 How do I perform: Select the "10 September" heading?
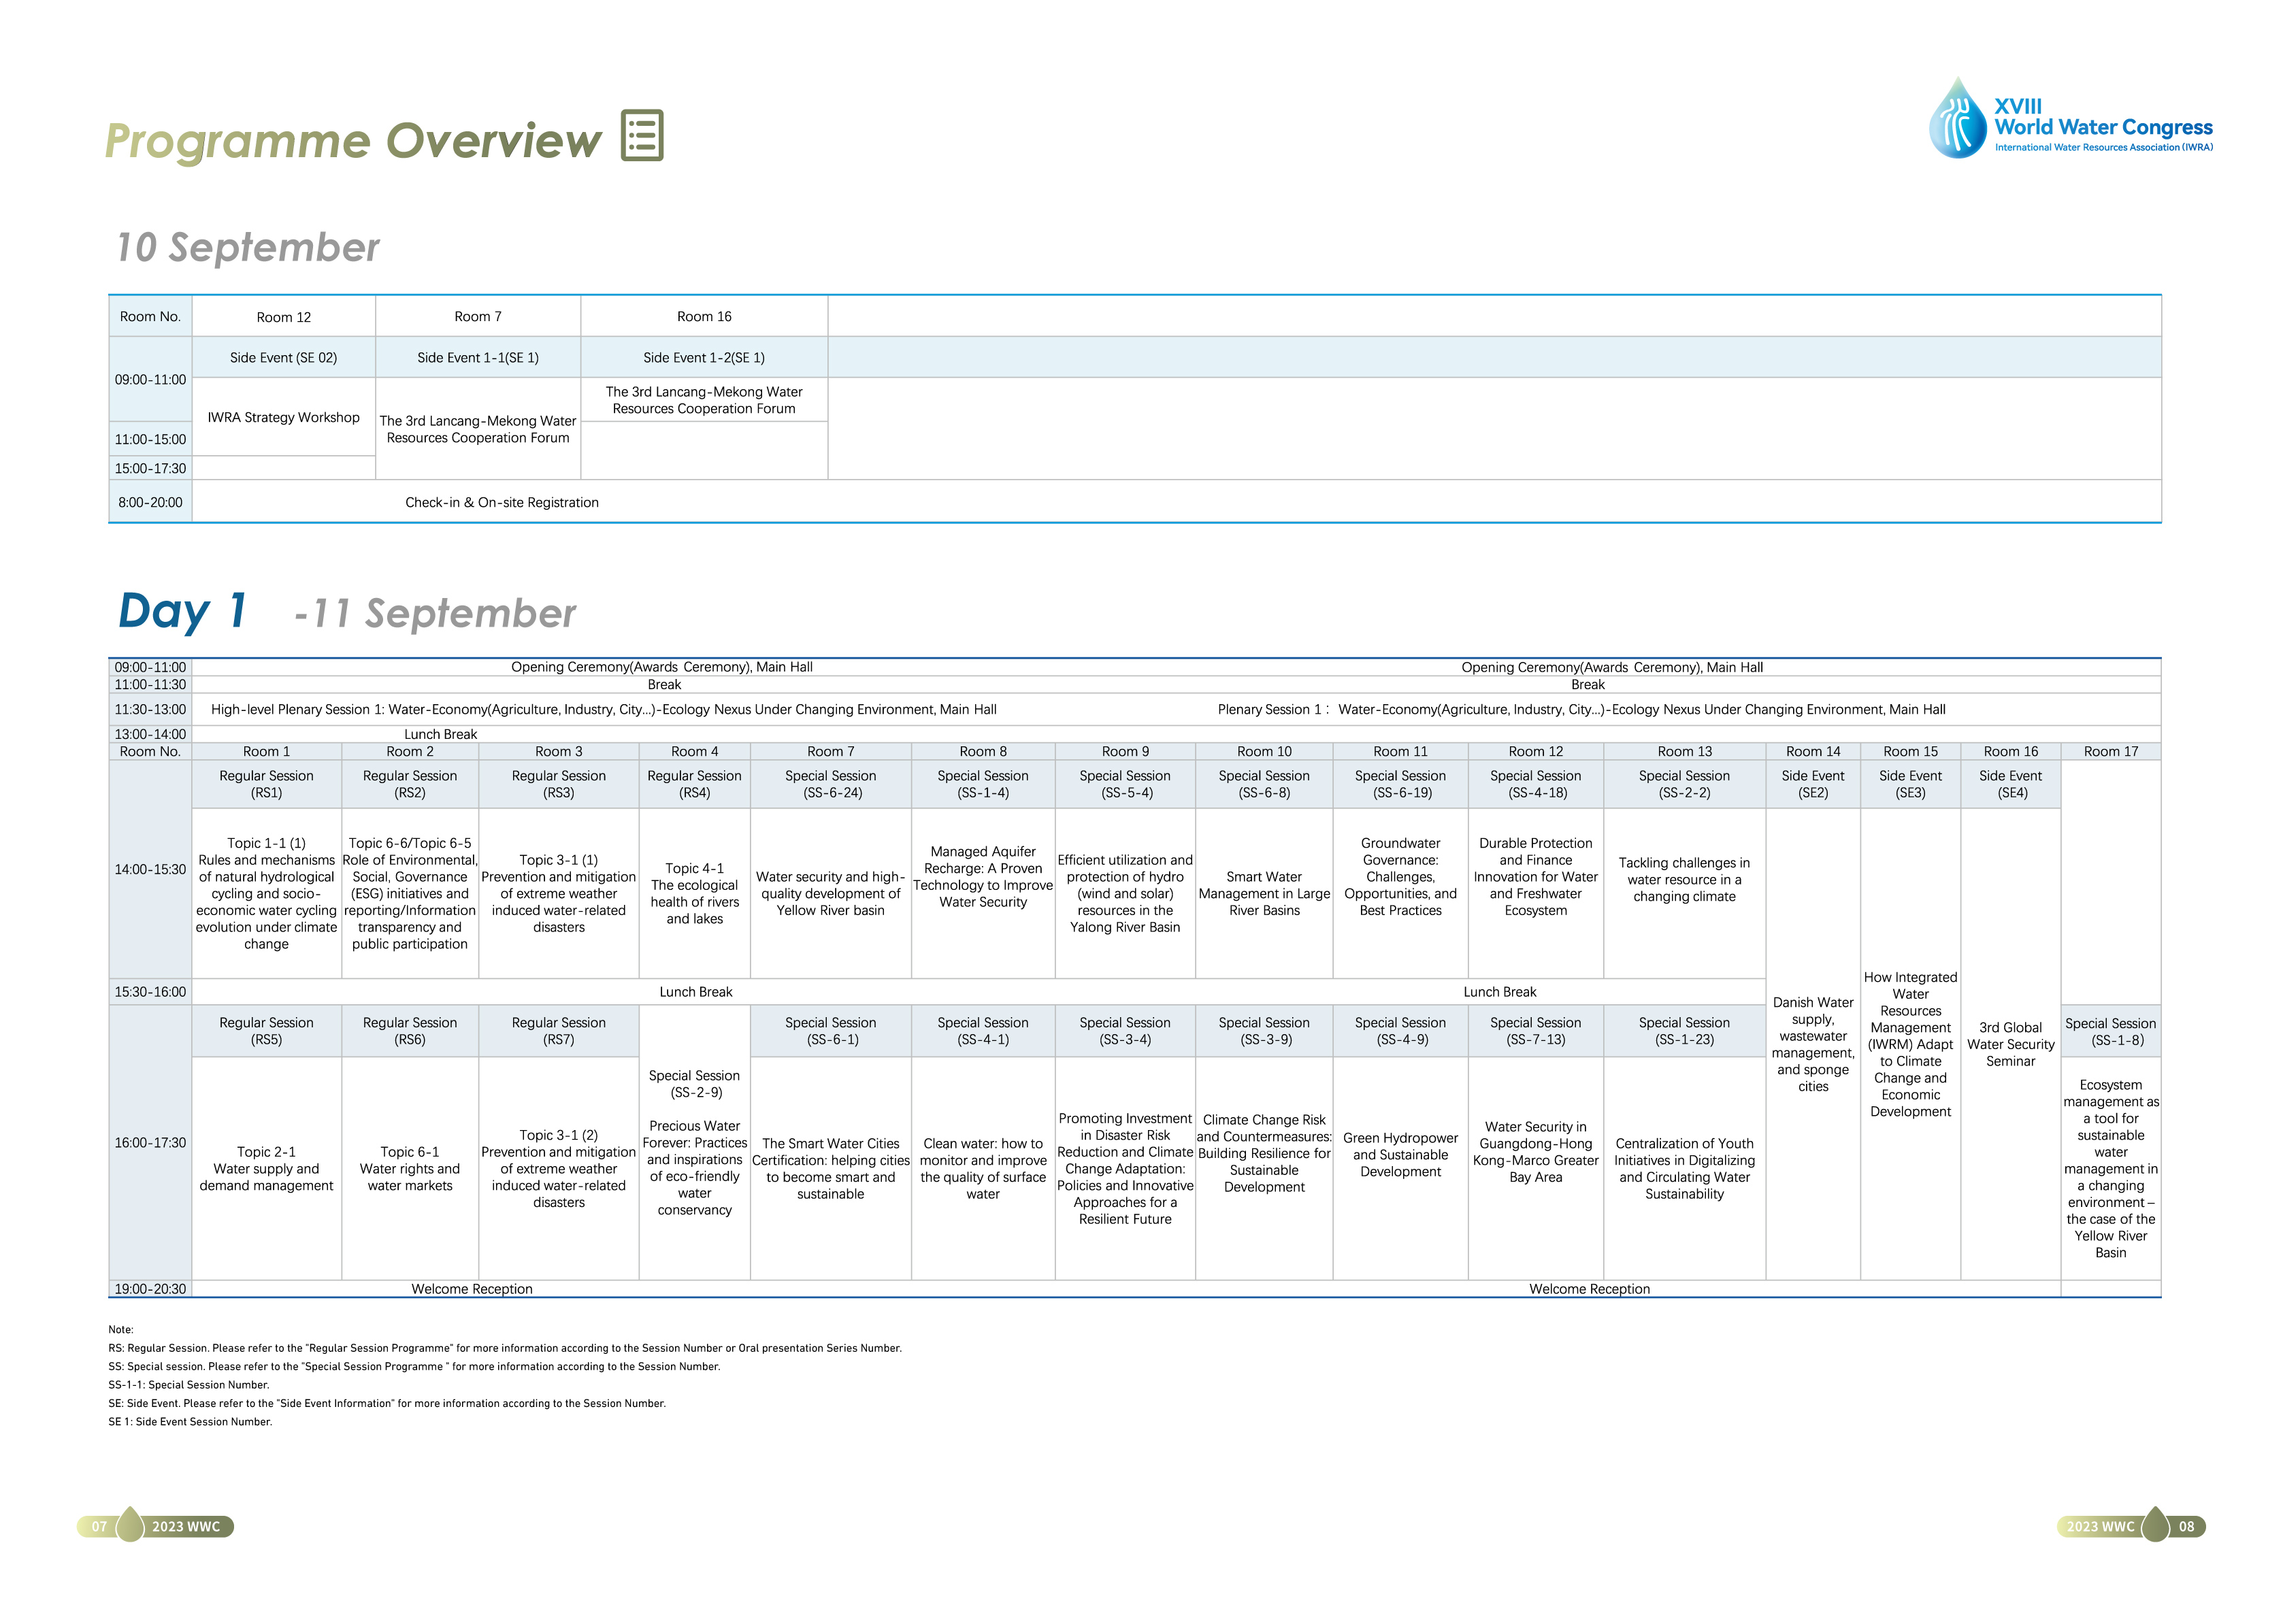click(x=248, y=247)
